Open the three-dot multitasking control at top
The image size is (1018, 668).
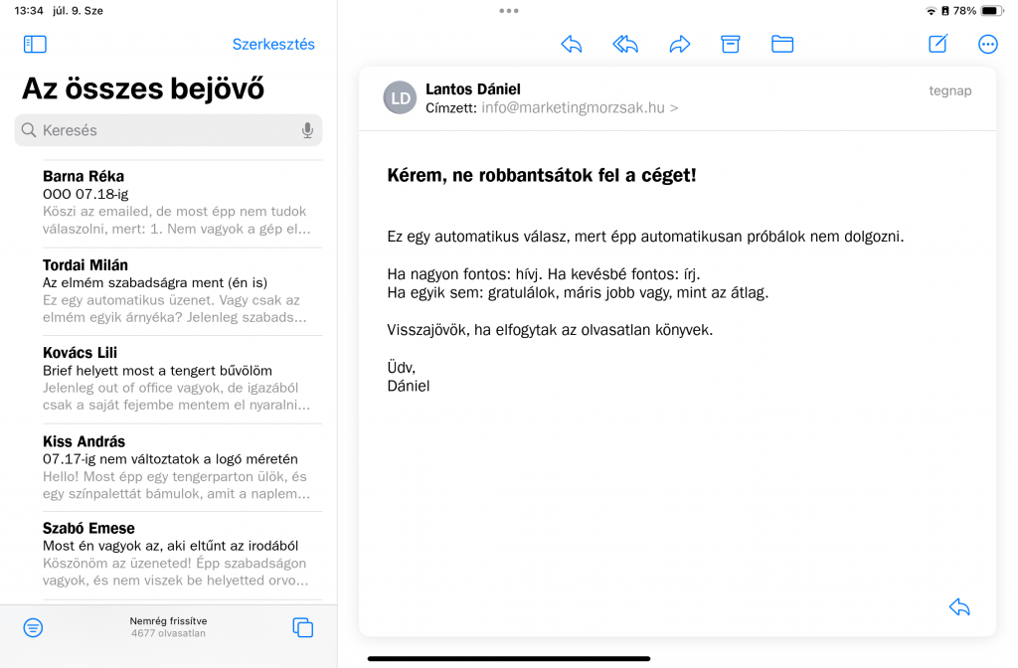point(509,11)
